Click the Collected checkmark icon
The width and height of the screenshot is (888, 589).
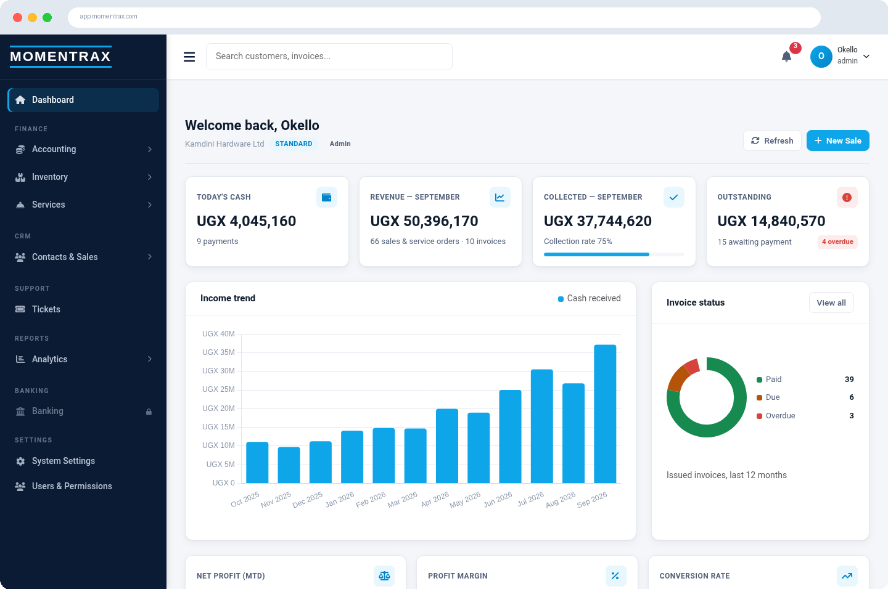click(x=674, y=197)
